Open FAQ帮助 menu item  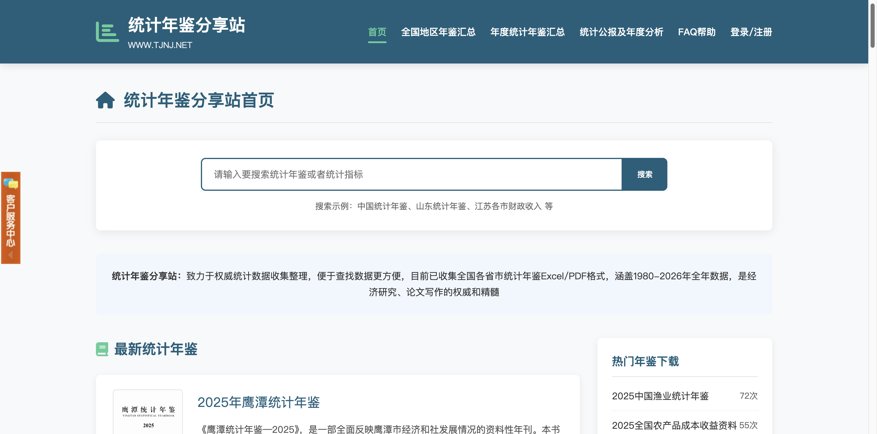click(x=697, y=32)
